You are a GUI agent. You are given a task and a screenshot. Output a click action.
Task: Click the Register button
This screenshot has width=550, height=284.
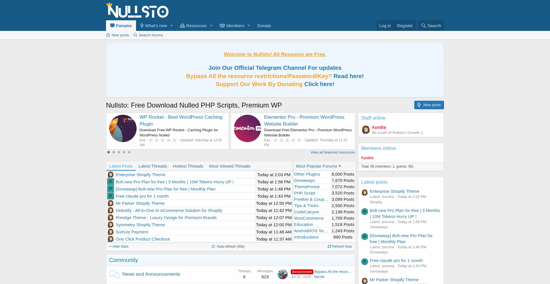coord(405,26)
